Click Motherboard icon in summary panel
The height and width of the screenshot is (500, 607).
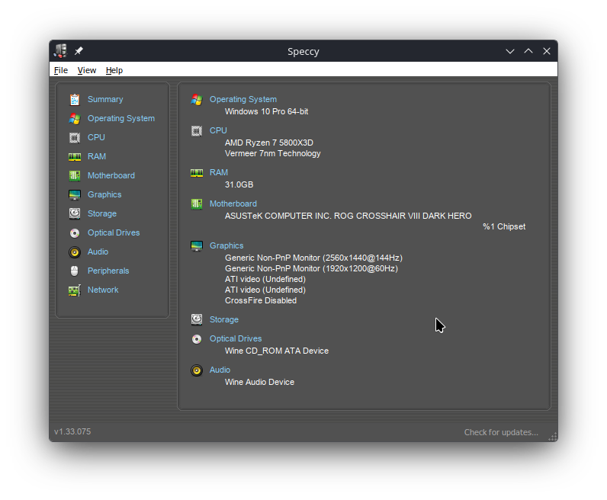click(197, 204)
